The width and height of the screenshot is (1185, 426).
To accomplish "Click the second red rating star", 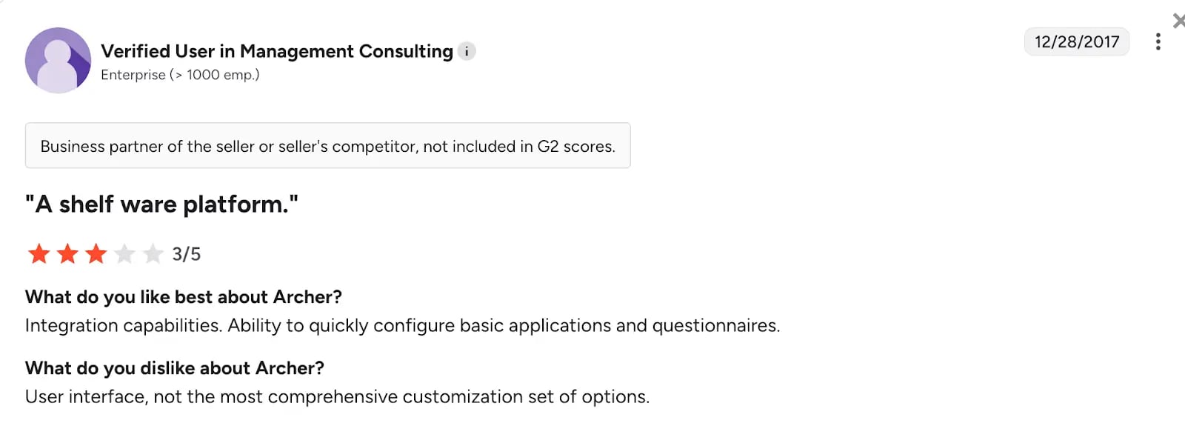I will pyautogui.click(x=67, y=254).
